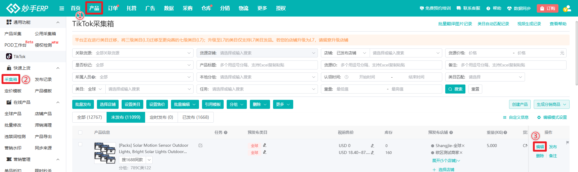
Task: Switch to 已发布 (1668) tab
Action: [196, 117]
